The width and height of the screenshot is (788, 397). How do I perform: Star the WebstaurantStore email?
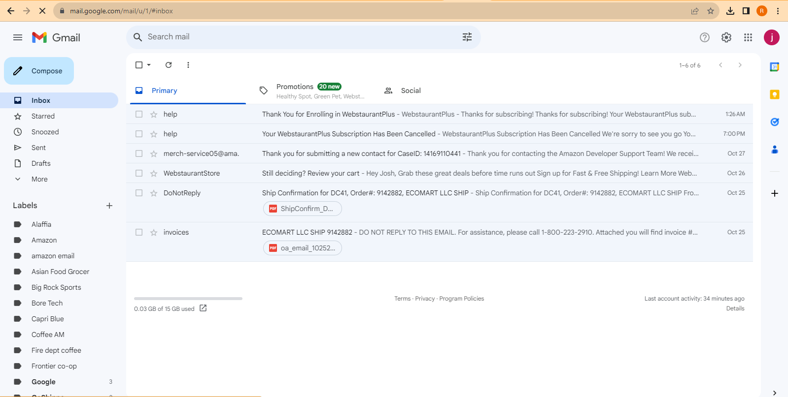tap(154, 173)
